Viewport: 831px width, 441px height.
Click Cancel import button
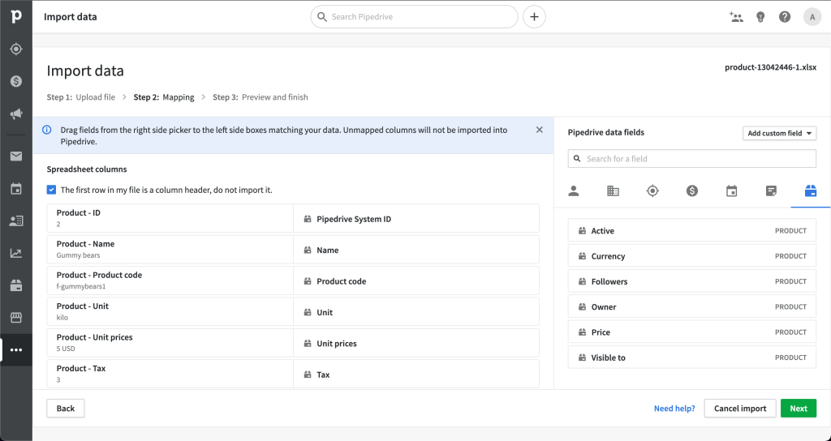(x=740, y=409)
